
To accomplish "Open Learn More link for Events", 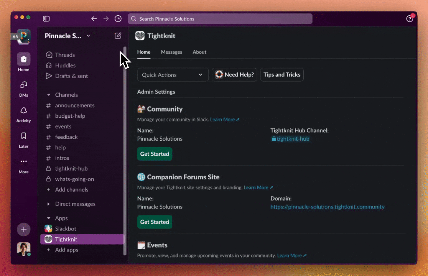I will pyautogui.click(x=291, y=256).
